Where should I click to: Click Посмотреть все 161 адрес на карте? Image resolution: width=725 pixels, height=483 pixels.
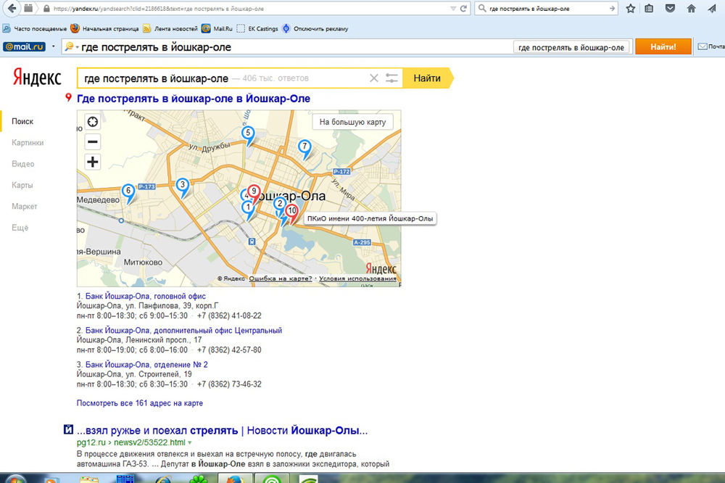(140, 403)
